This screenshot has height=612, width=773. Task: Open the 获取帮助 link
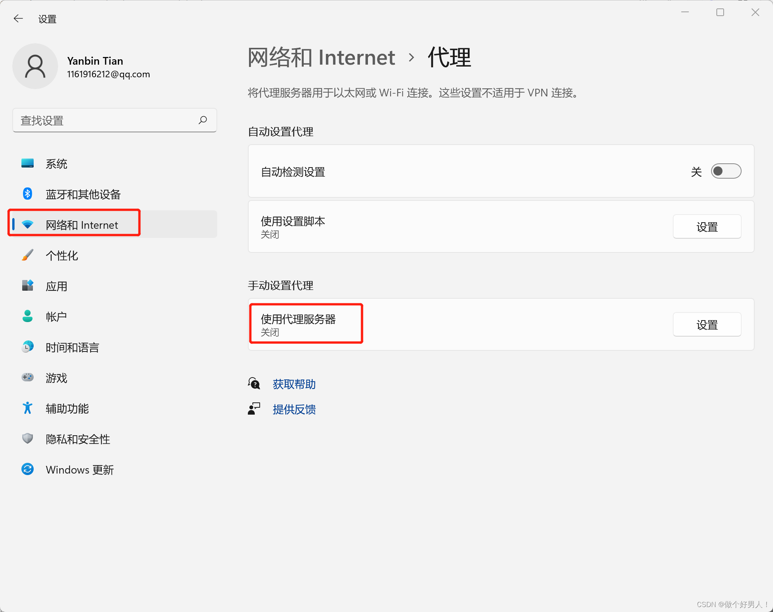pos(294,384)
